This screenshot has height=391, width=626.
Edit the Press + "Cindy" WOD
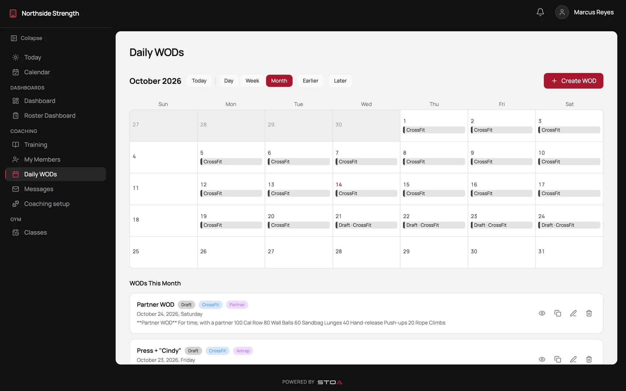(x=573, y=359)
